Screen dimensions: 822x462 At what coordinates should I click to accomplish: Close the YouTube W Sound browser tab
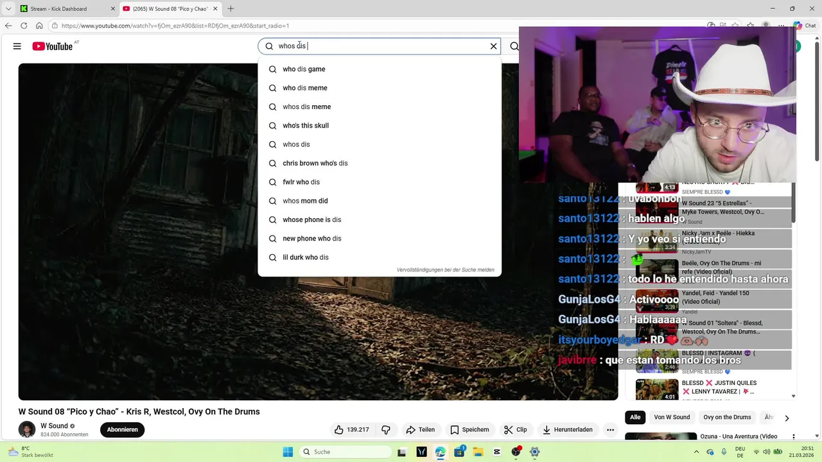coord(215,9)
